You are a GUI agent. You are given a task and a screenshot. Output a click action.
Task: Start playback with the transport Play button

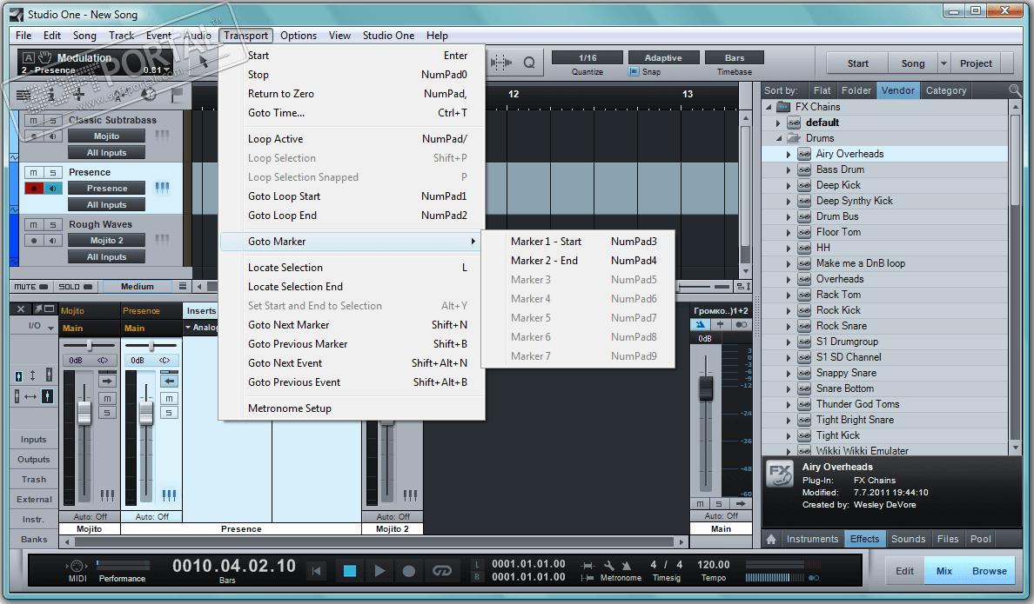coord(379,571)
